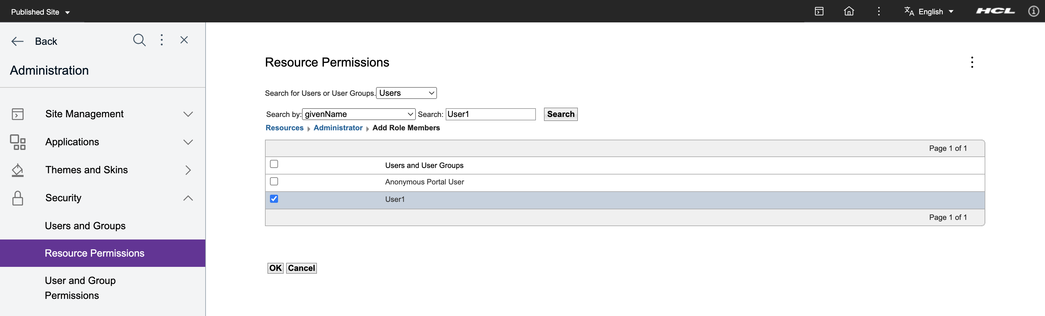Click the Back arrow in the sidebar
Screen dimensions: 1045x316
click(x=17, y=41)
